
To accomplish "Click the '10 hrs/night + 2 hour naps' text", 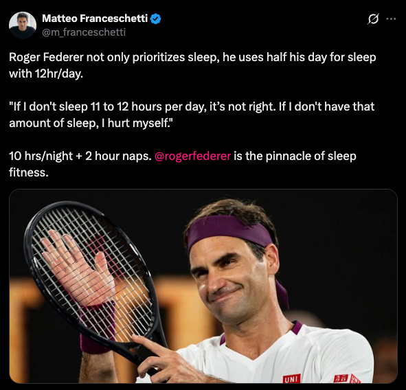I will 80,156.
